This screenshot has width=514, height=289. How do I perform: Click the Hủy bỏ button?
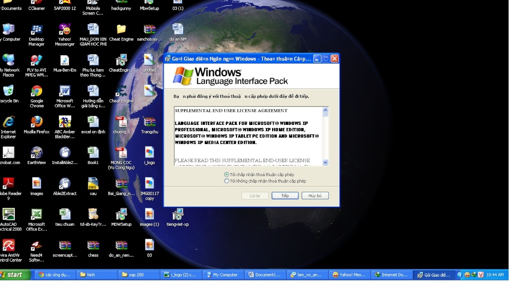[315, 196]
